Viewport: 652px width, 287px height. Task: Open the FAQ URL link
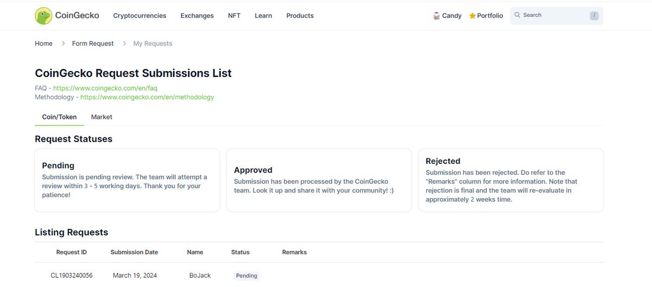[x=105, y=88]
